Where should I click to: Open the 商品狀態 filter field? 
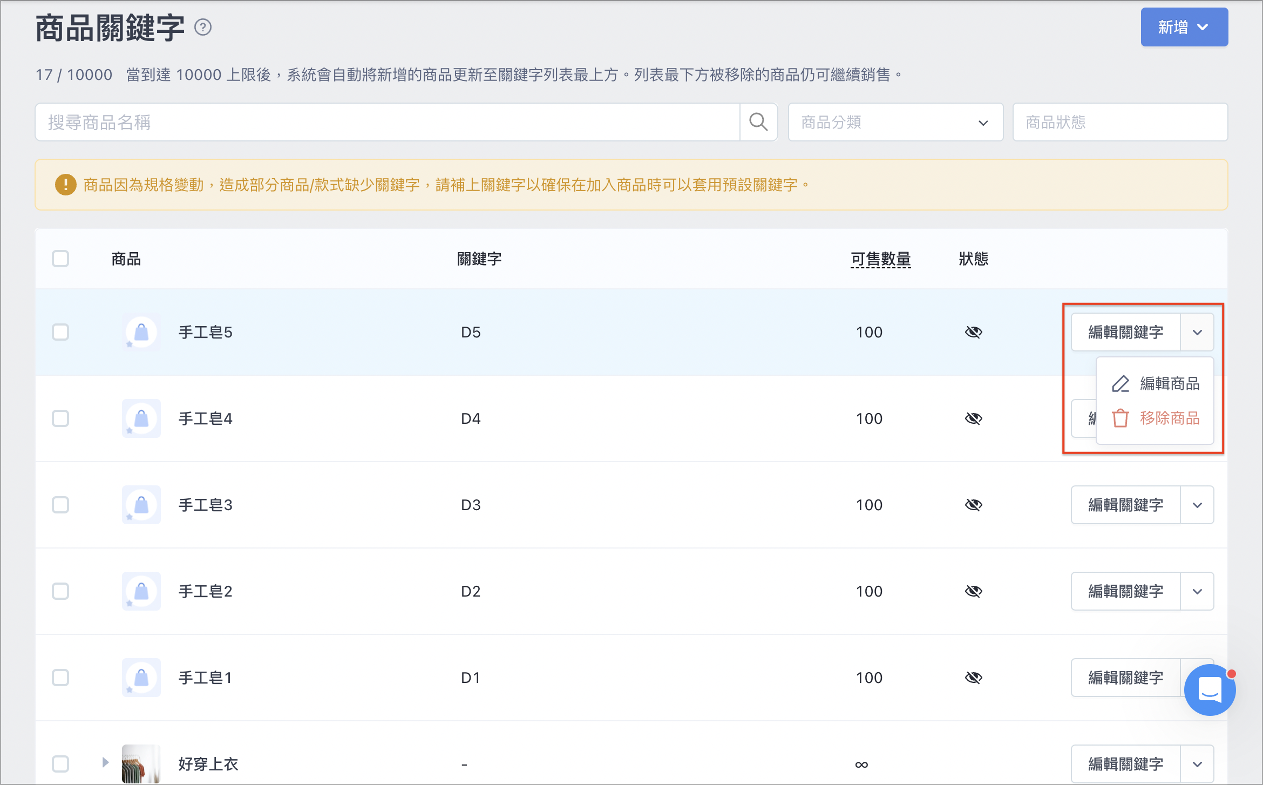1120,122
